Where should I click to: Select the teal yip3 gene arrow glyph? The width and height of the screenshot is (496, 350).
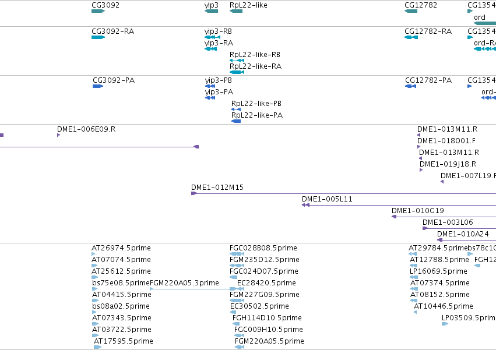(212, 11)
